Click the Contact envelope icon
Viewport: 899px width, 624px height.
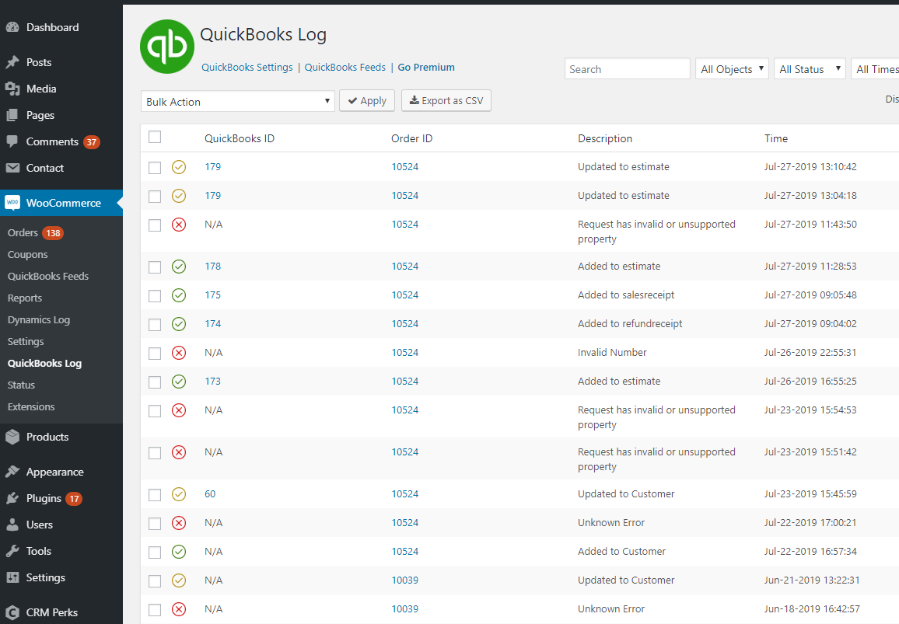click(x=12, y=167)
